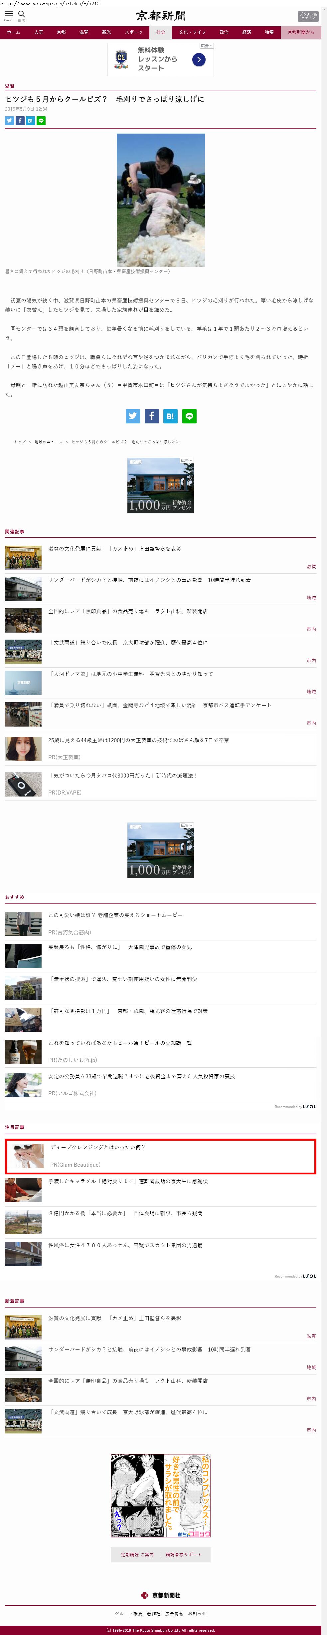Click the top Hatena bookmark icon

click(x=30, y=121)
